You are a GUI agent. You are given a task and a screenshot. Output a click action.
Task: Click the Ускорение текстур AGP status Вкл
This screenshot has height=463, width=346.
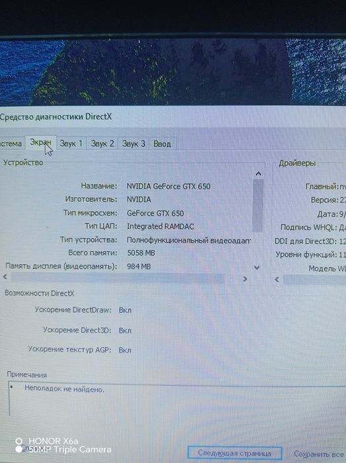click(125, 350)
